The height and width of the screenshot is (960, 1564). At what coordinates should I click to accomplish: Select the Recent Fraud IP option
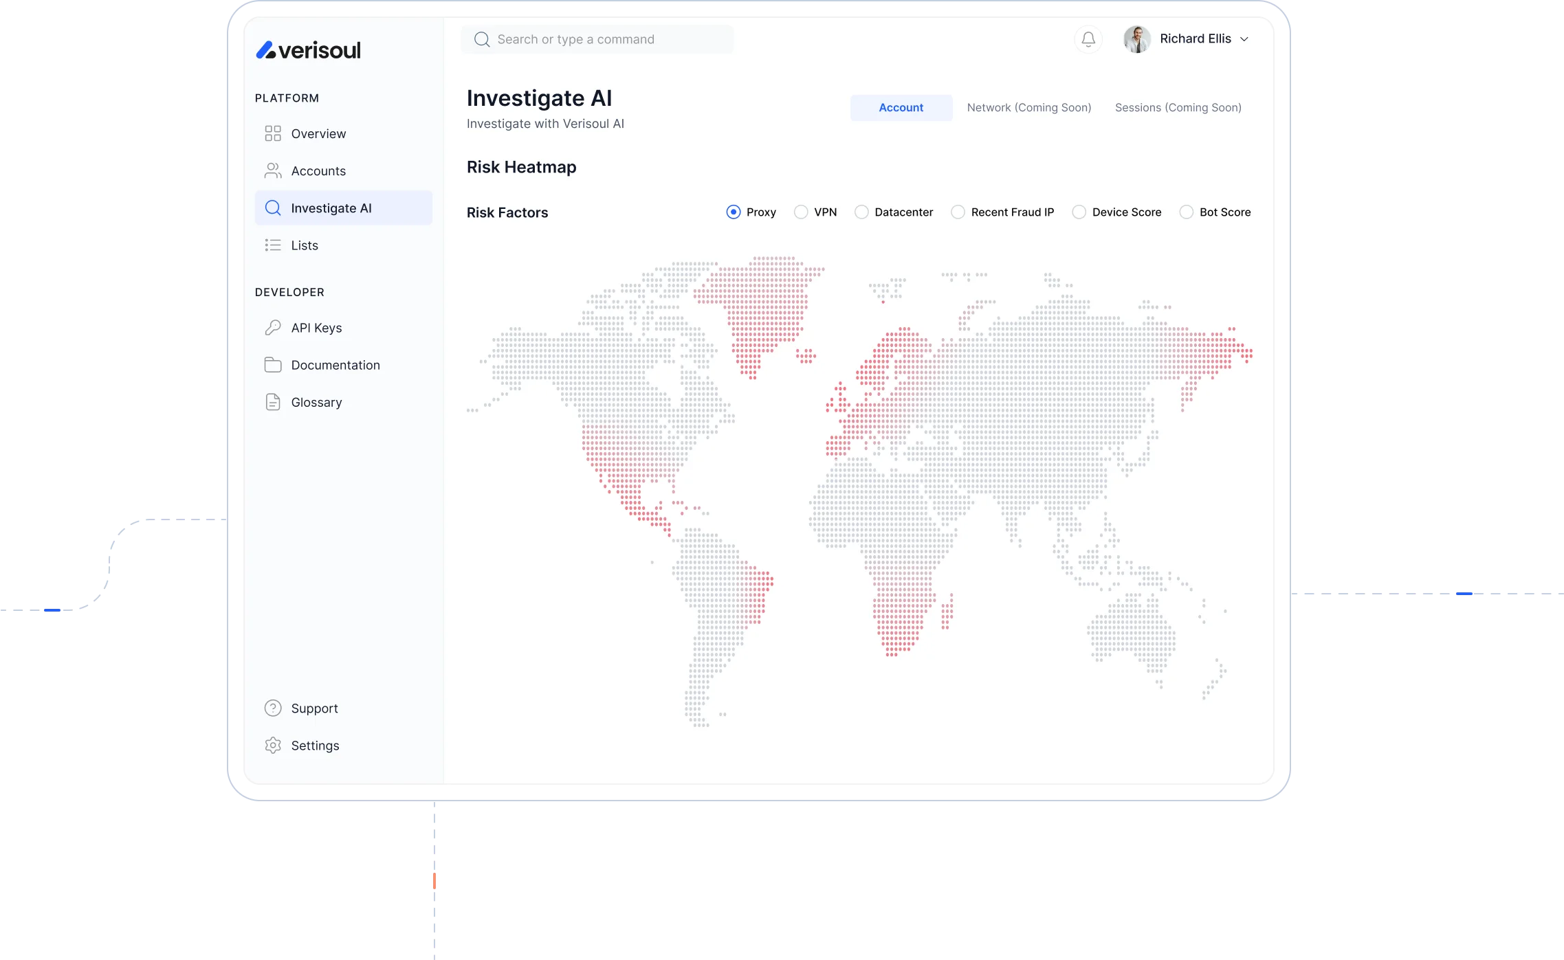(958, 212)
